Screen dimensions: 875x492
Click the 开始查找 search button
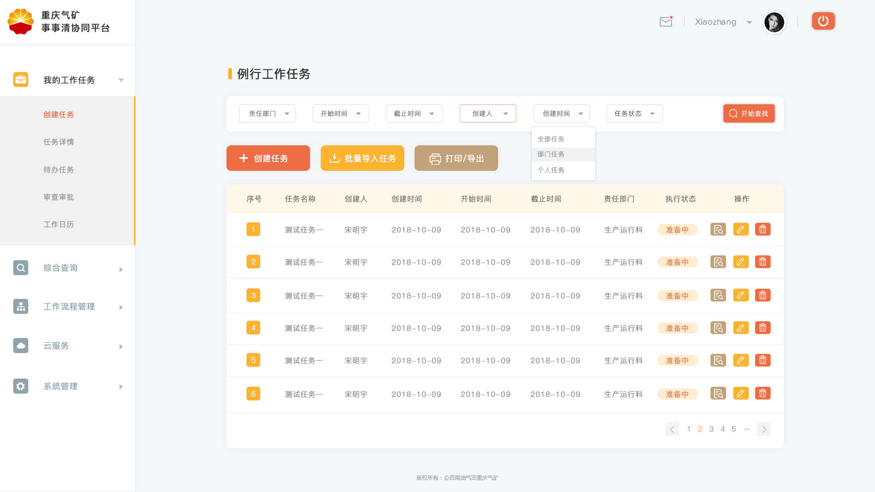pyautogui.click(x=749, y=113)
